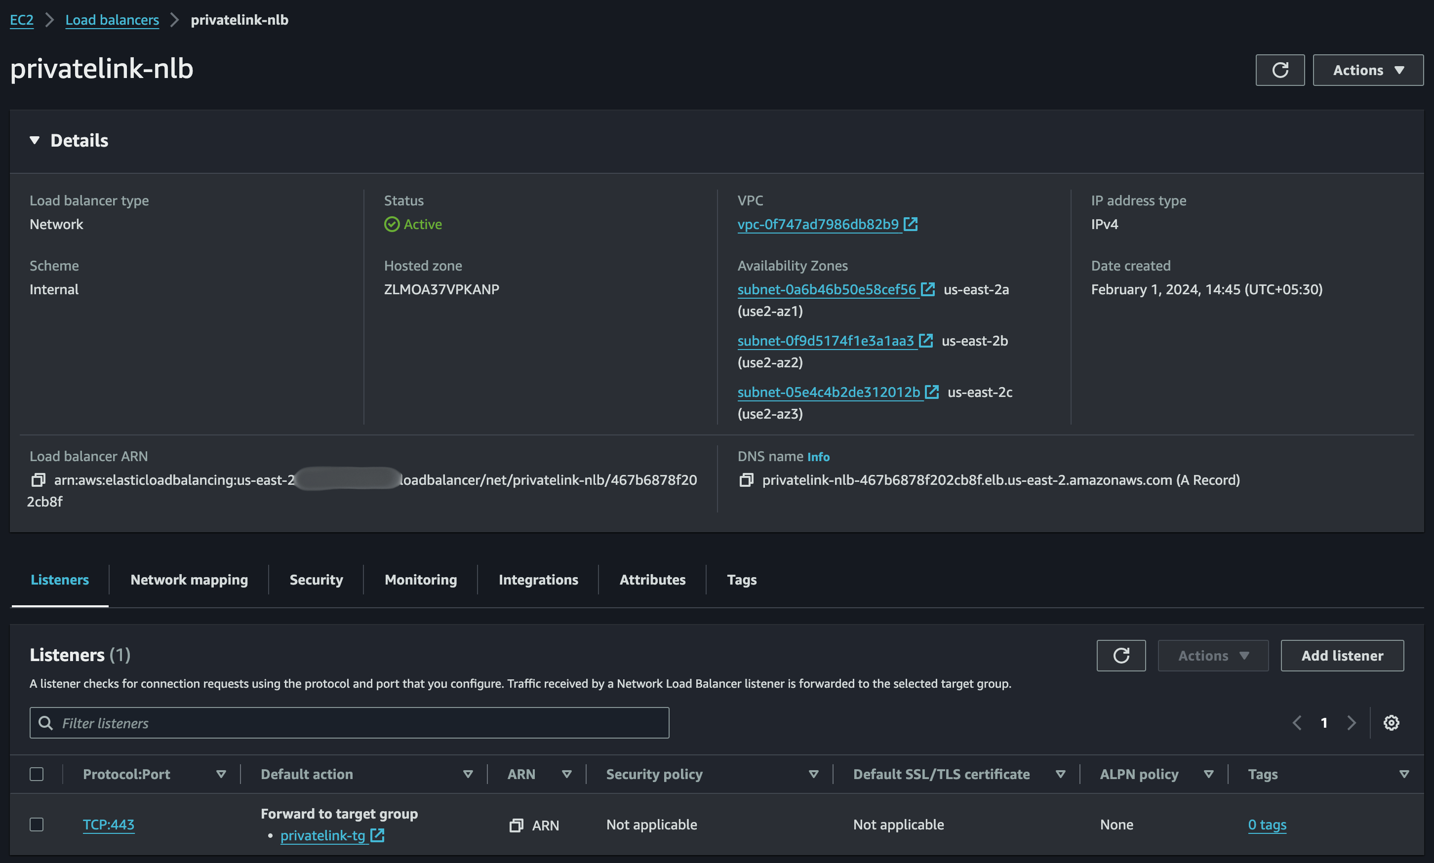This screenshot has width=1434, height=863.
Task: Click the search icon in filter box
Action: (x=45, y=723)
